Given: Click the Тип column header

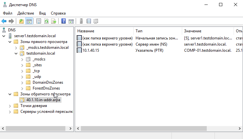Looking at the screenshot, I should click(158, 31).
